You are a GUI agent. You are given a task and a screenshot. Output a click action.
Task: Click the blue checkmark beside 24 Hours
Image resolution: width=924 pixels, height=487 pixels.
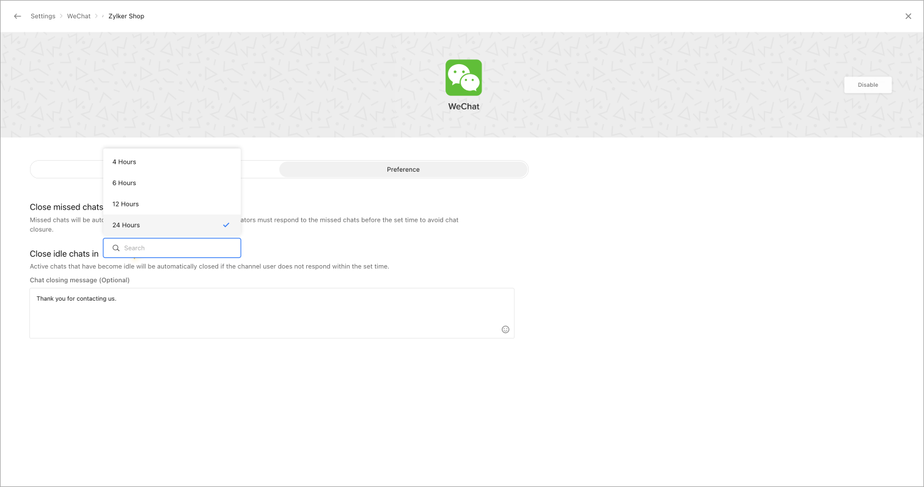coord(226,225)
